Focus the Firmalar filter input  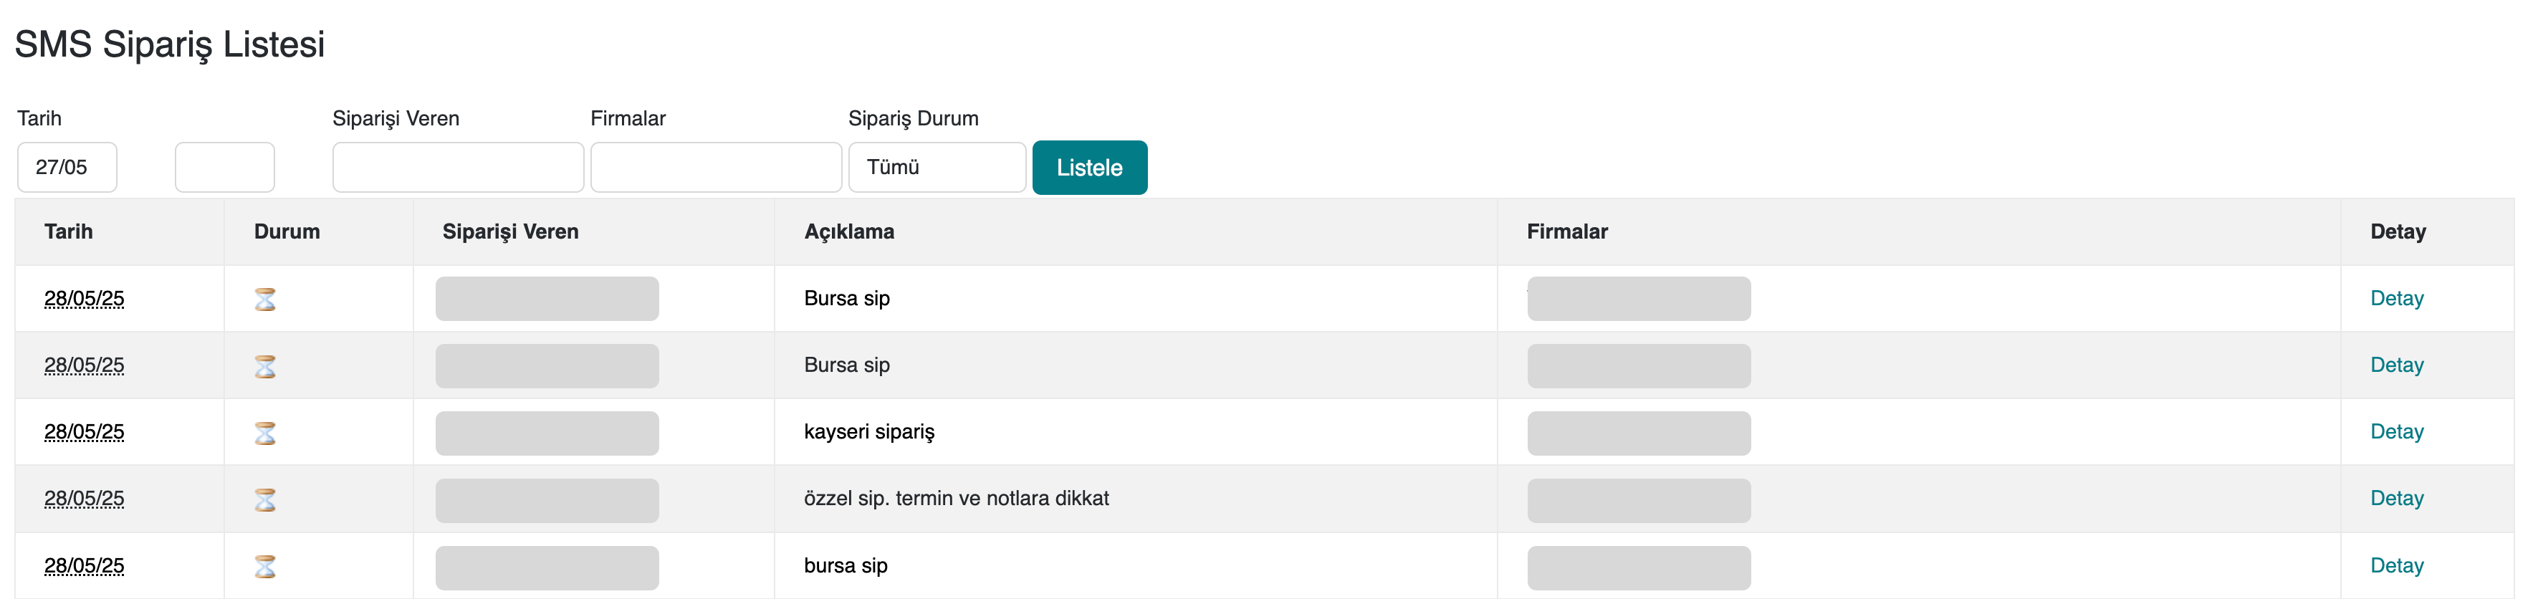click(x=715, y=167)
